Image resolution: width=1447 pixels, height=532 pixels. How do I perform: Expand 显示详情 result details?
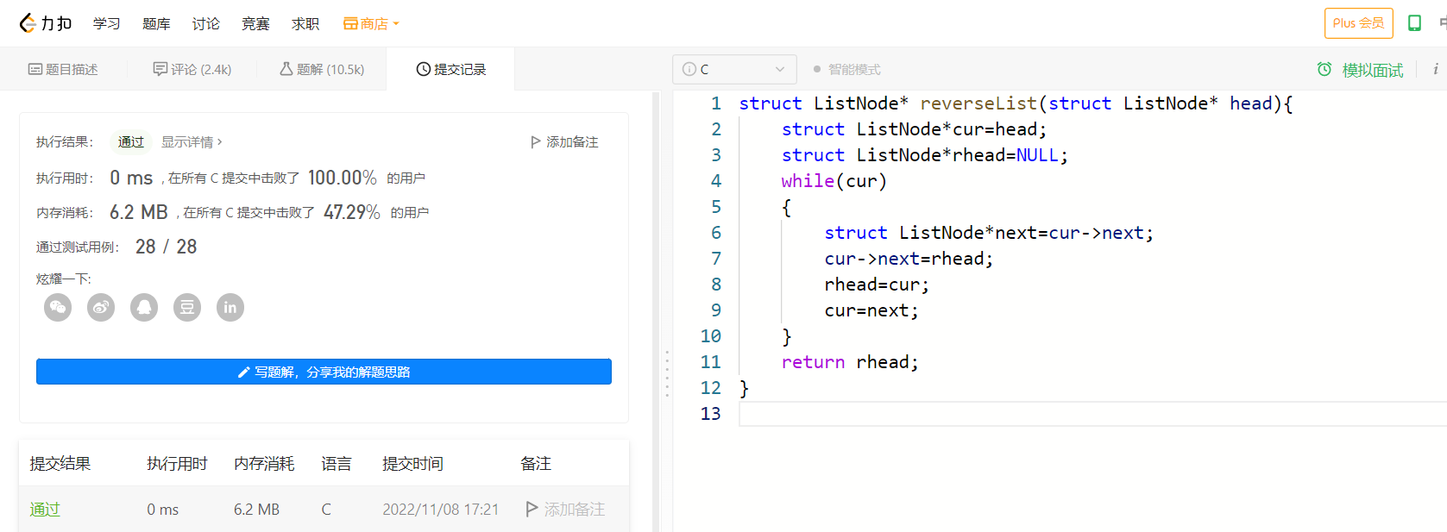[x=192, y=141]
